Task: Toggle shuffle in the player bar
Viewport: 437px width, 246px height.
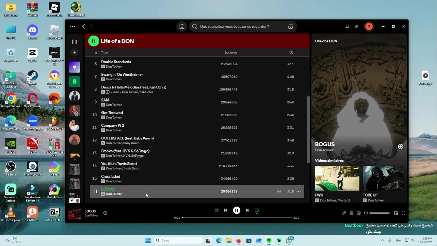Action: coord(216,210)
